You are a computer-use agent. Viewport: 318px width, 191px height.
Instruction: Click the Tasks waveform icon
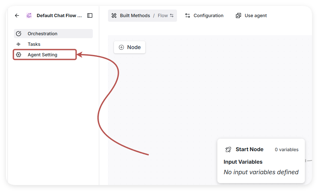pos(18,44)
